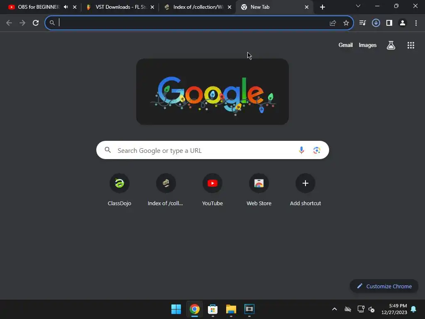Go back using the browser back arrow
The image size is (425, 319).
click(9, 23)
